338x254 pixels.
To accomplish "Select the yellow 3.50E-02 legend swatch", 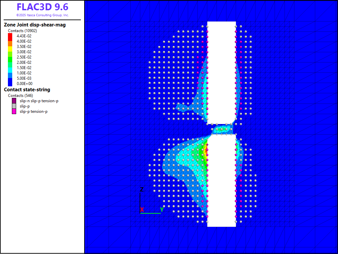I will (x=10, y=46).
